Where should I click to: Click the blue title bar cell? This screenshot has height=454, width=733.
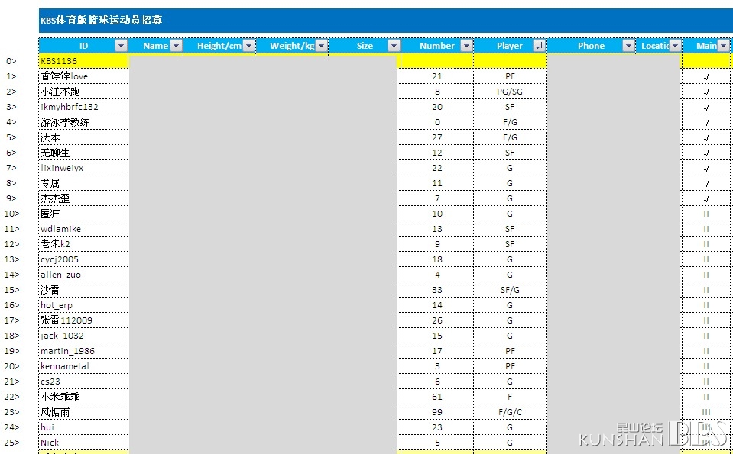coord(382,21)
